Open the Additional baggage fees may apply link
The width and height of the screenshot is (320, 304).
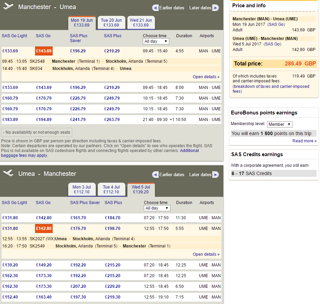point(100,153)
